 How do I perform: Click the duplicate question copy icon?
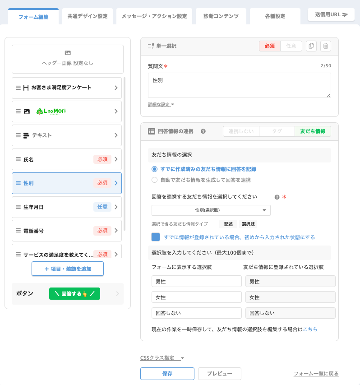point(311,46)
